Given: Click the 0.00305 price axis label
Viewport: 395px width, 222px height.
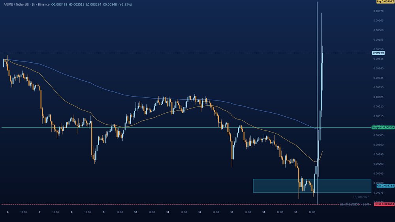Looking at the screenshot, I should click(378, 135).
